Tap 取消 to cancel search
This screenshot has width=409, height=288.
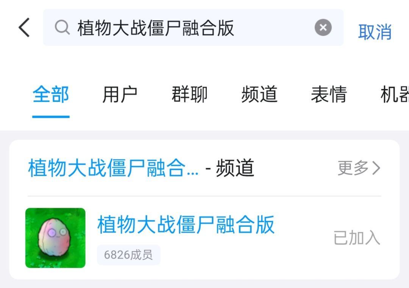point(375,32)
